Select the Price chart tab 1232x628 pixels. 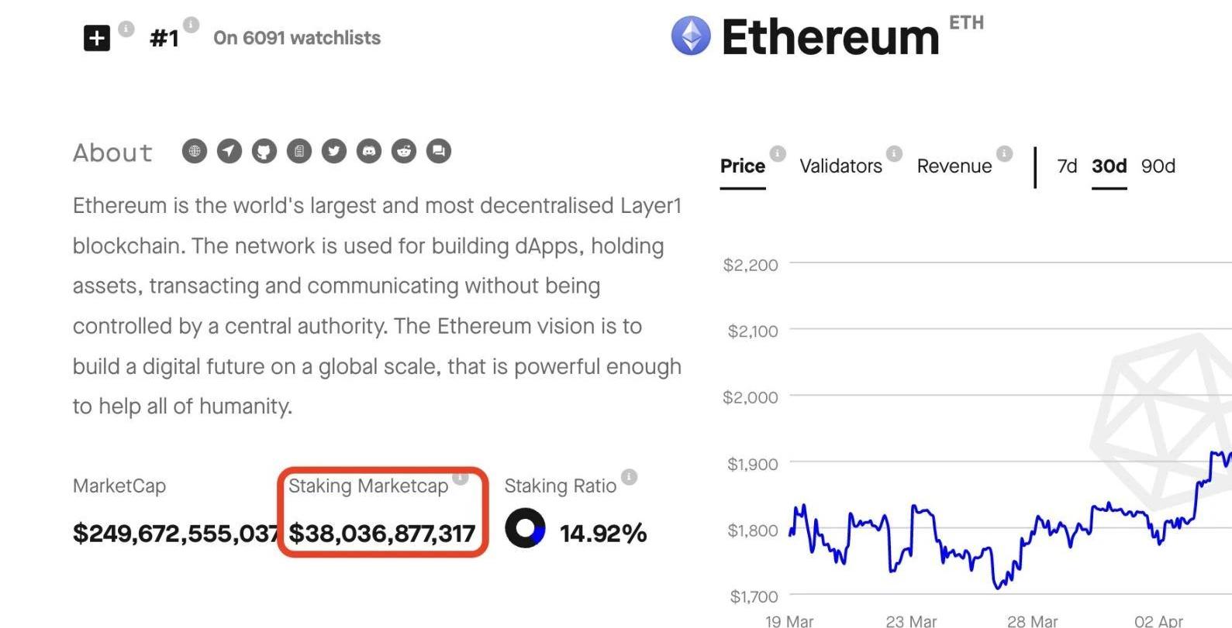tap(742, 166)
